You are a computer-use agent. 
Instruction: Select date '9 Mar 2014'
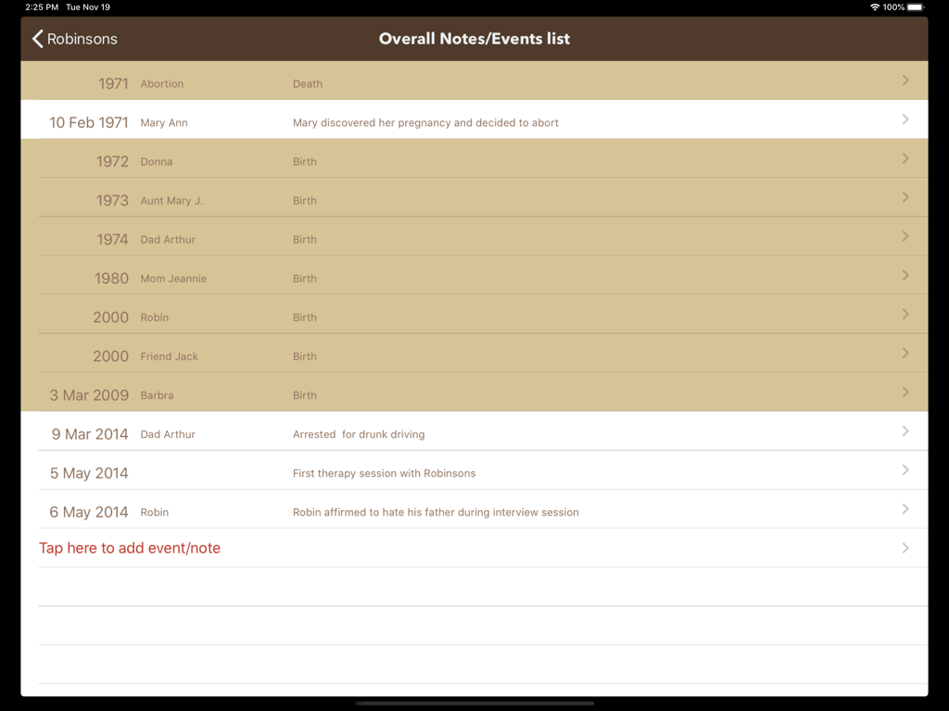90,434
